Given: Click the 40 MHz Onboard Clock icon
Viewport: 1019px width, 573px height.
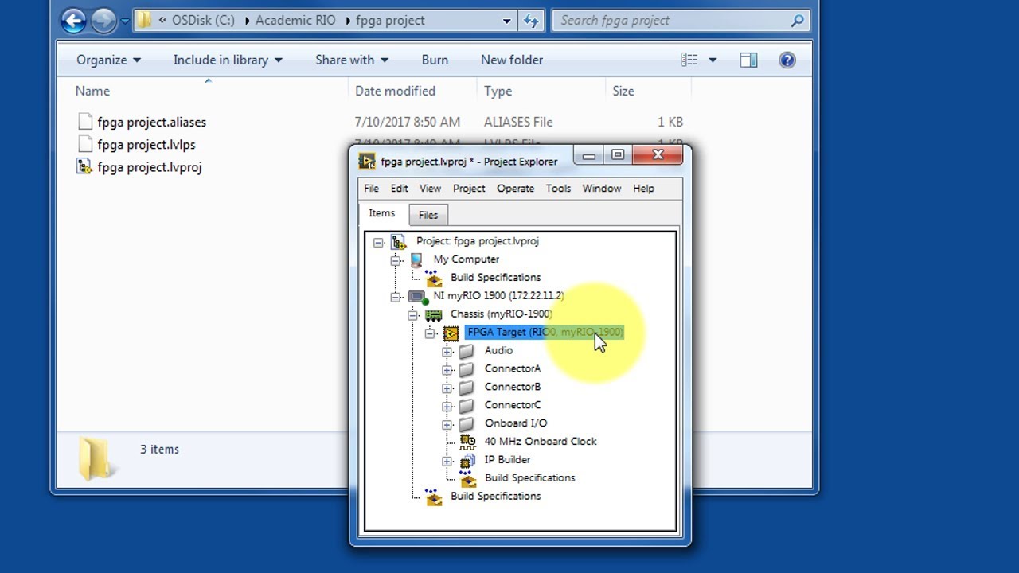Looking at the screenshot, I should click(468, 442).
